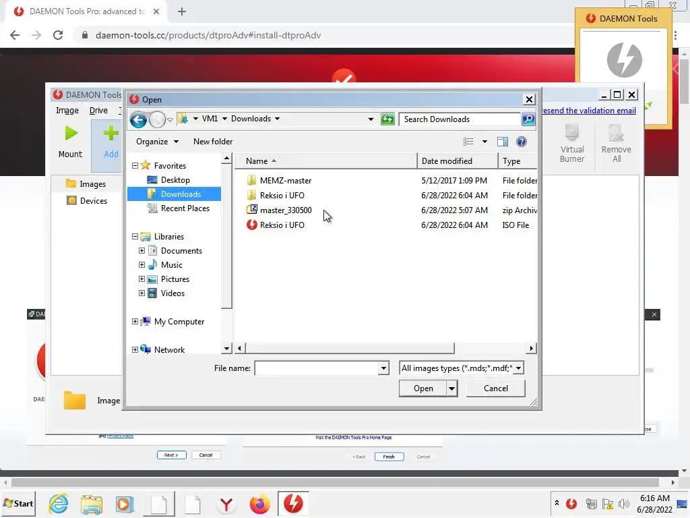
Task: Open the help icon in Open dialog
Action: pos(522,142)
